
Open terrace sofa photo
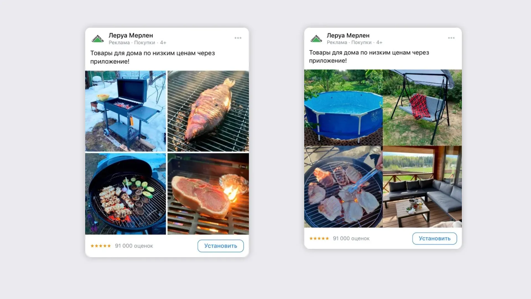pos(422,187)
